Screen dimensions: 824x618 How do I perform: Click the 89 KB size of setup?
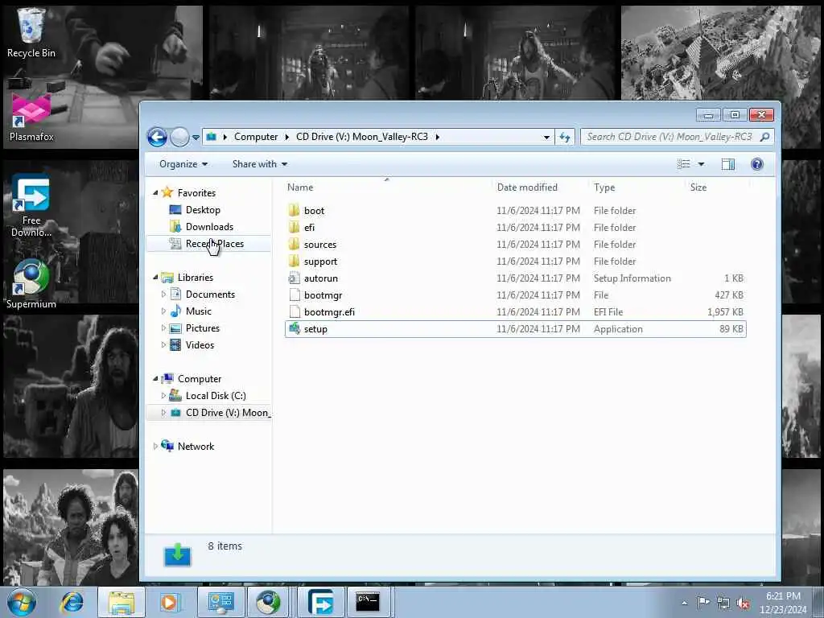coord(731,329)
